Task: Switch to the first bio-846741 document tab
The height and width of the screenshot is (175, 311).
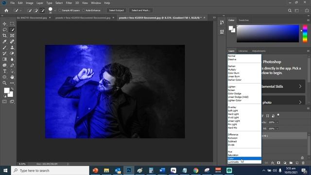Action: coord(32,17)
